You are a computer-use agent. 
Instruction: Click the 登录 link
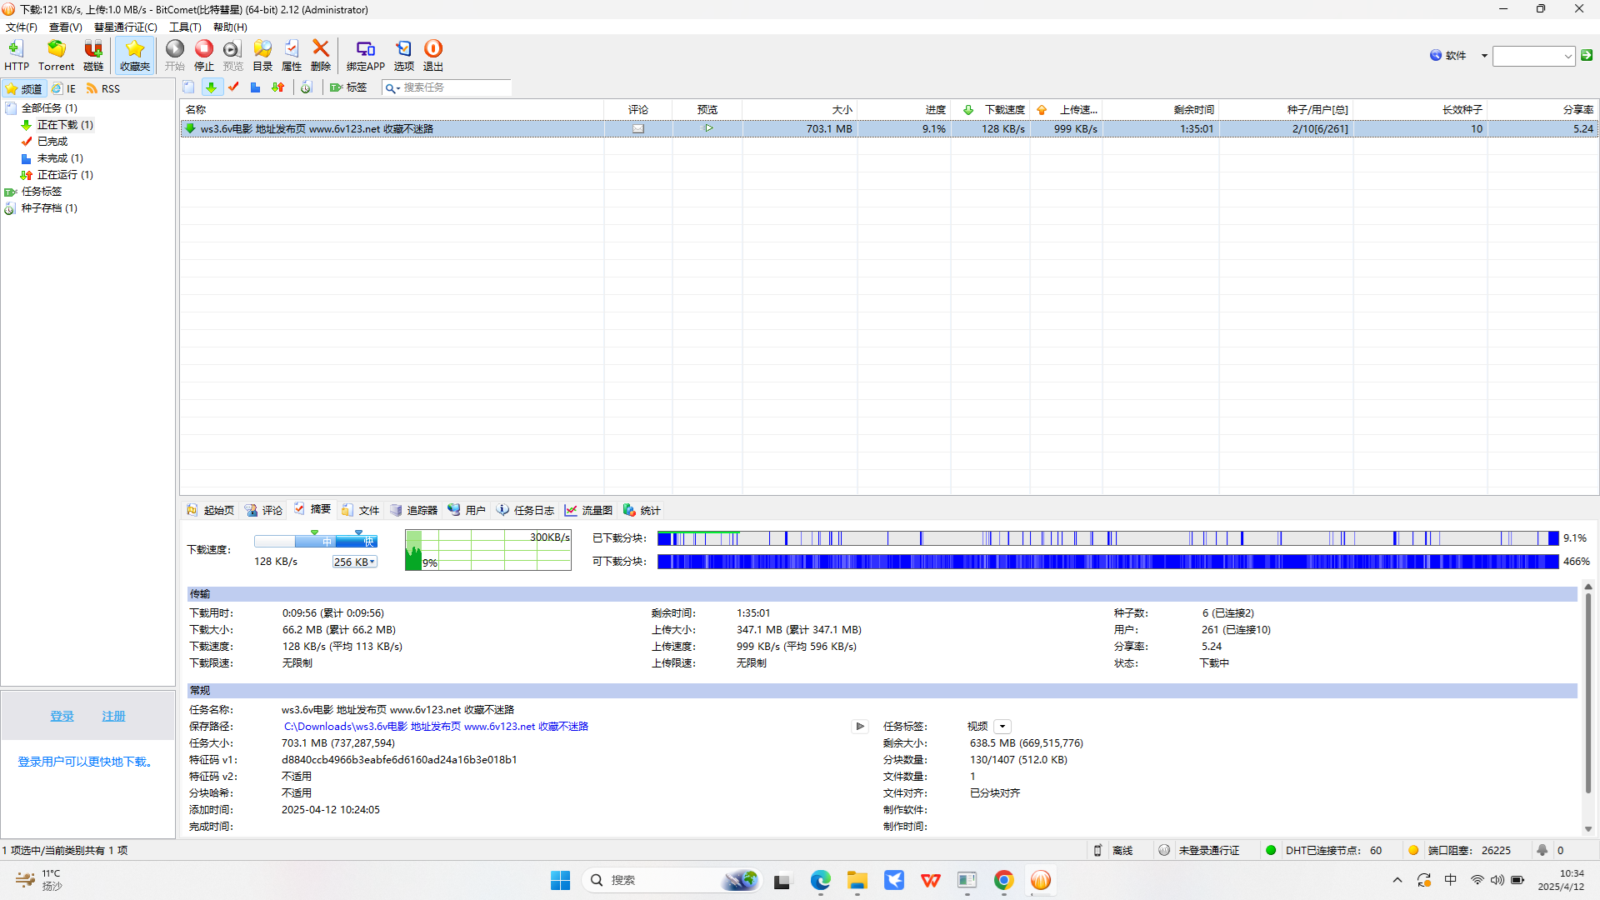click(x=62, y=717)
